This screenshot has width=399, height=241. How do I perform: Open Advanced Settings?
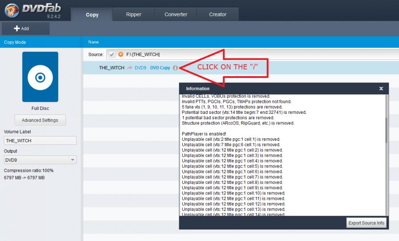click(x=40, y=120)
